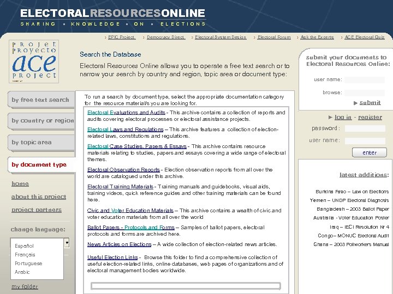The width and height of the screenshot is (393, 294).
Task: Open Electoral System Design link
Action: point(221,37)
